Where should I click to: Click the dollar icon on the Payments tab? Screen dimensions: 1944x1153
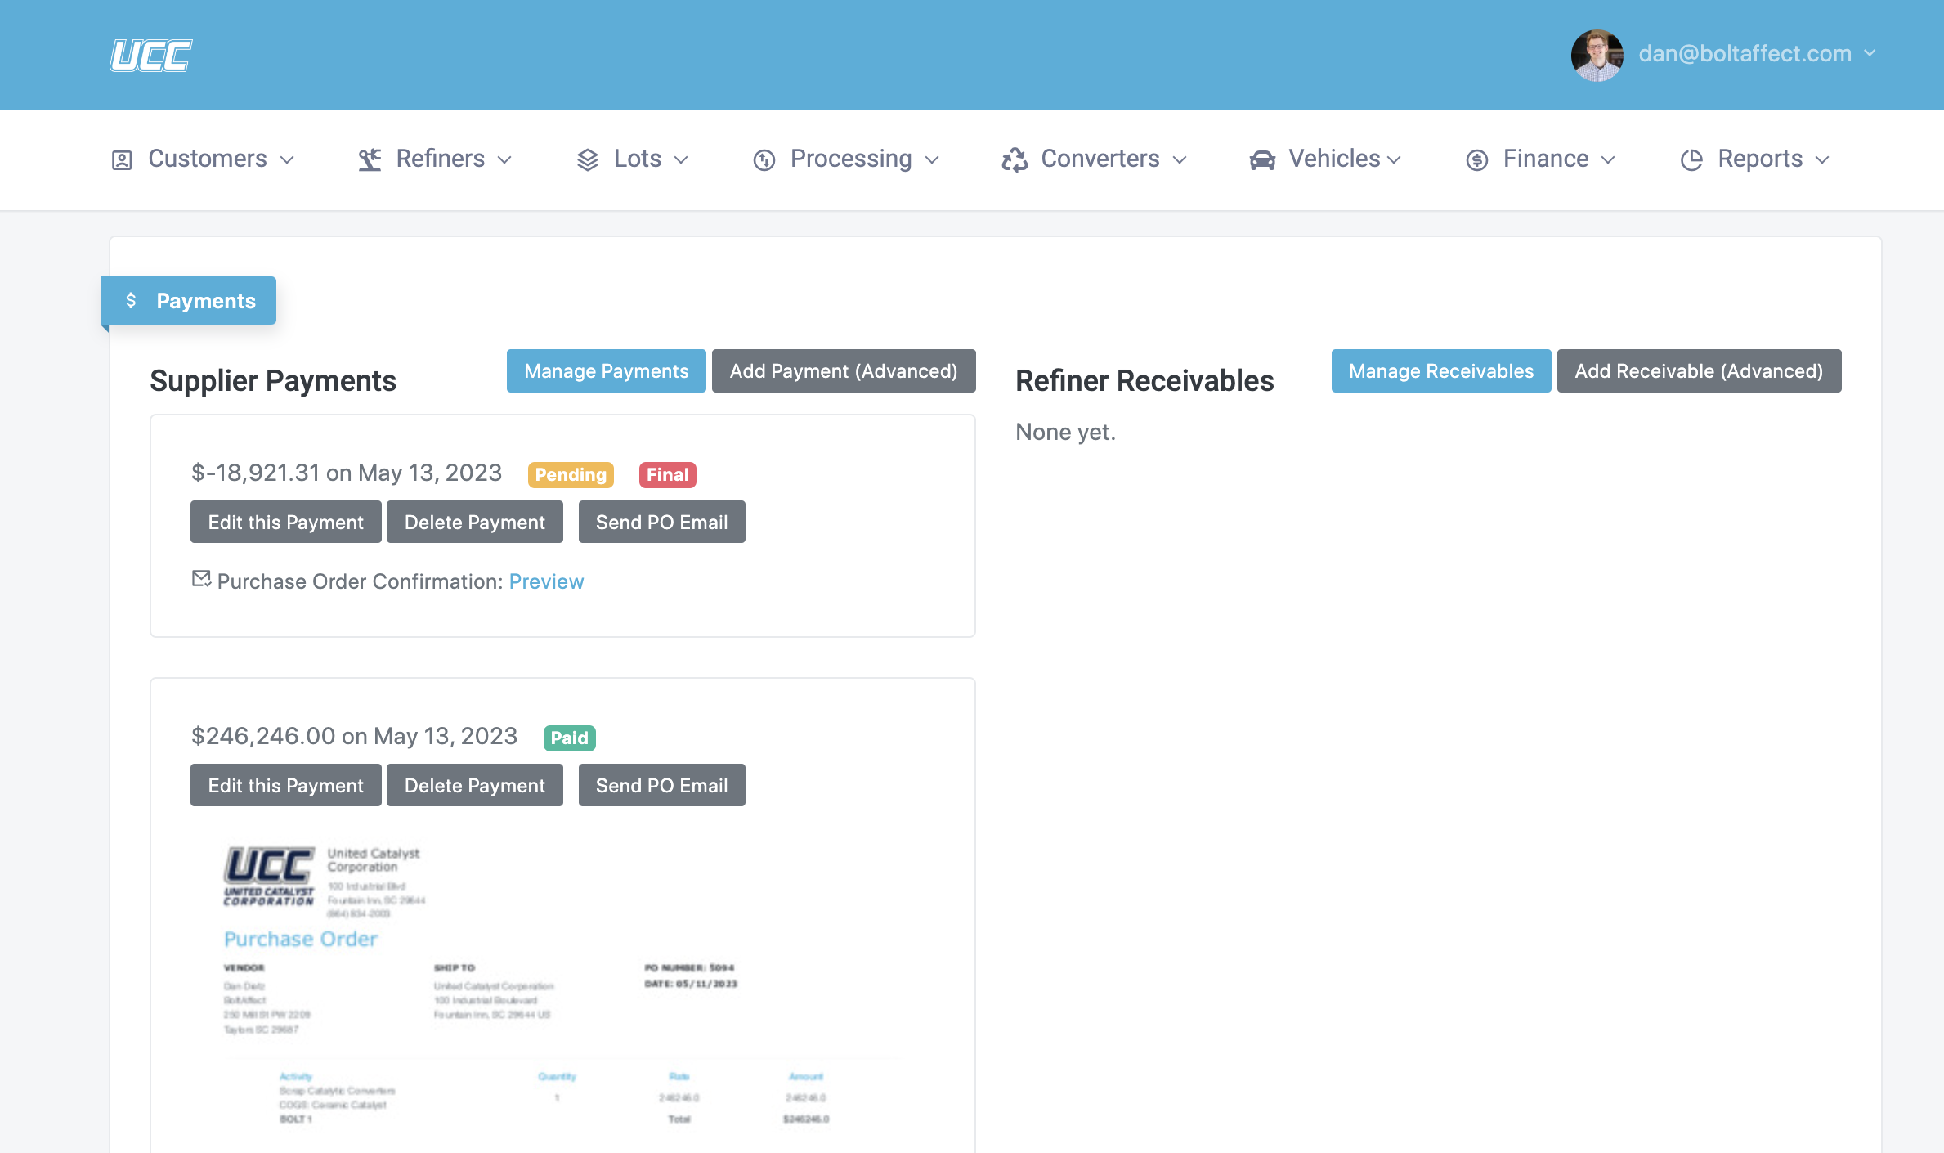point(132,300)
